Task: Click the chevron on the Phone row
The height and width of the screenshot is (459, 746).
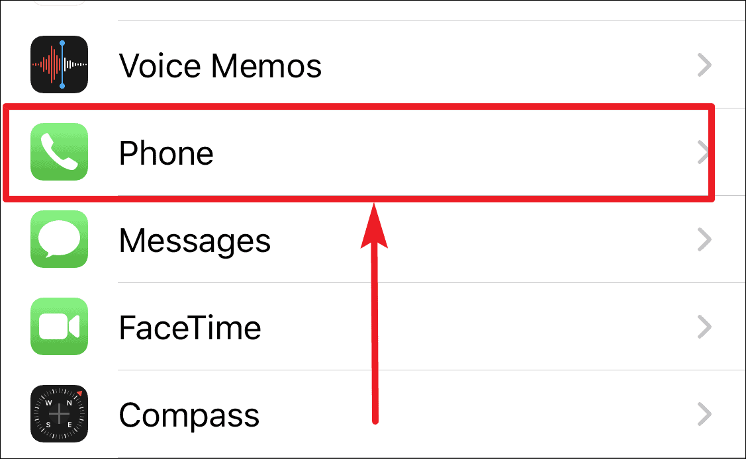Action: tap(703, 152)
